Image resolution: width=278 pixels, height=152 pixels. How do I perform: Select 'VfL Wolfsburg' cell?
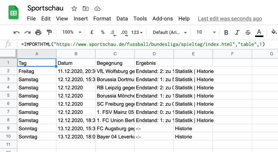click(115, 71)
